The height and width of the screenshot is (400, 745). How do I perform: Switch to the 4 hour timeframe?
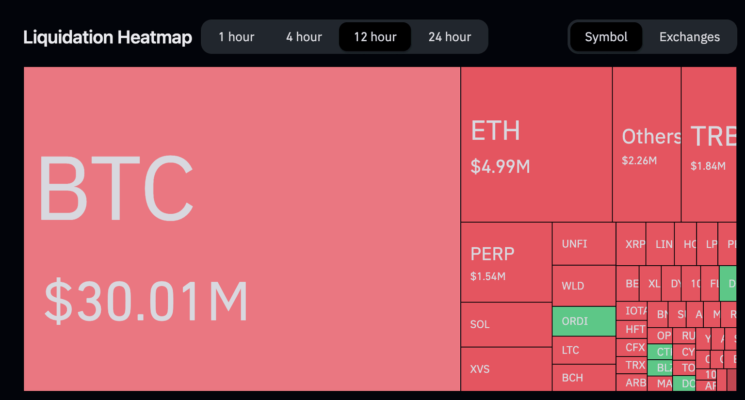tap(304, 37)
